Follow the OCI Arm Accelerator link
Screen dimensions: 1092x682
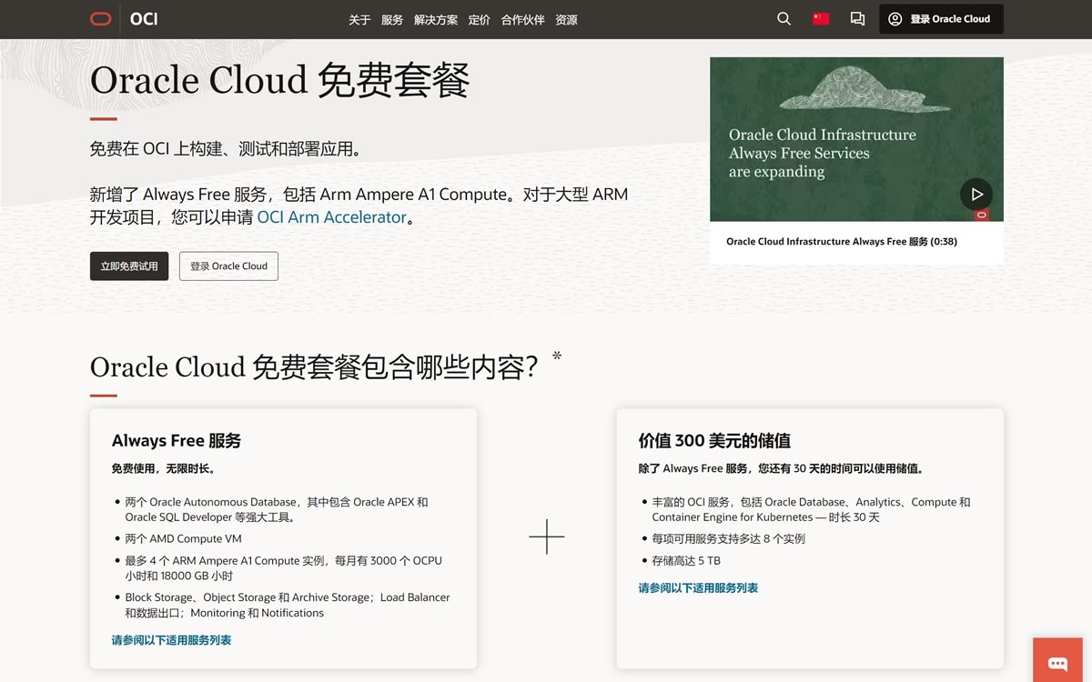pos(332,217)
